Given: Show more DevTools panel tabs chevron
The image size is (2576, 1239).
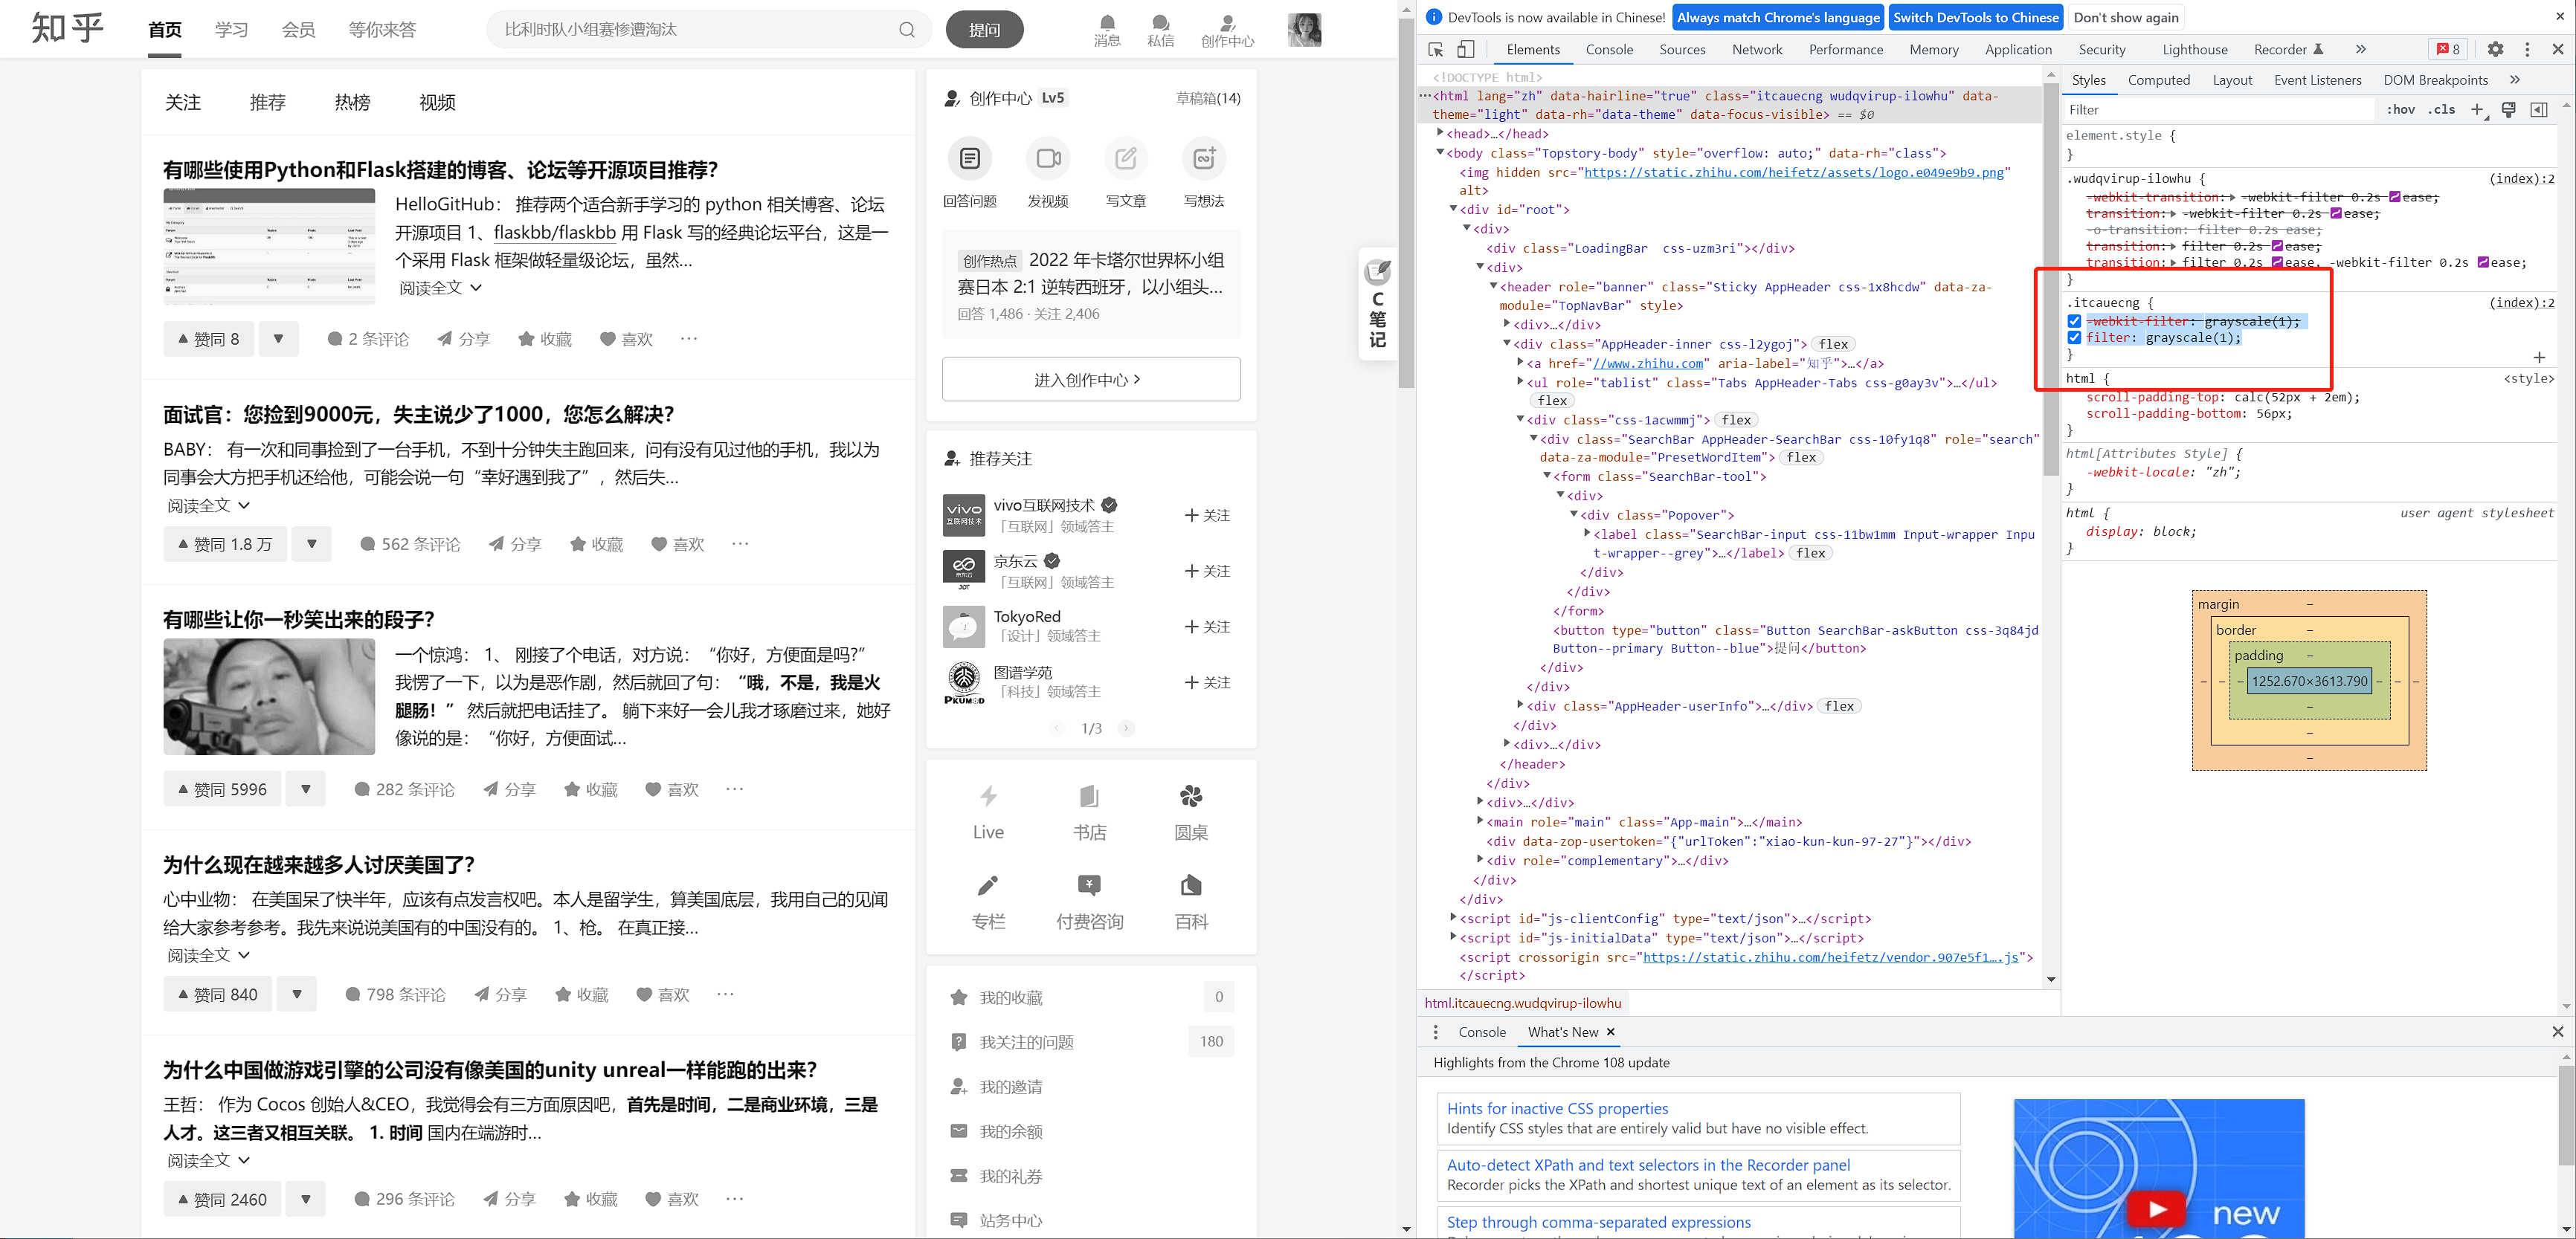Looking at the screenshot, I should [2361, 49].
